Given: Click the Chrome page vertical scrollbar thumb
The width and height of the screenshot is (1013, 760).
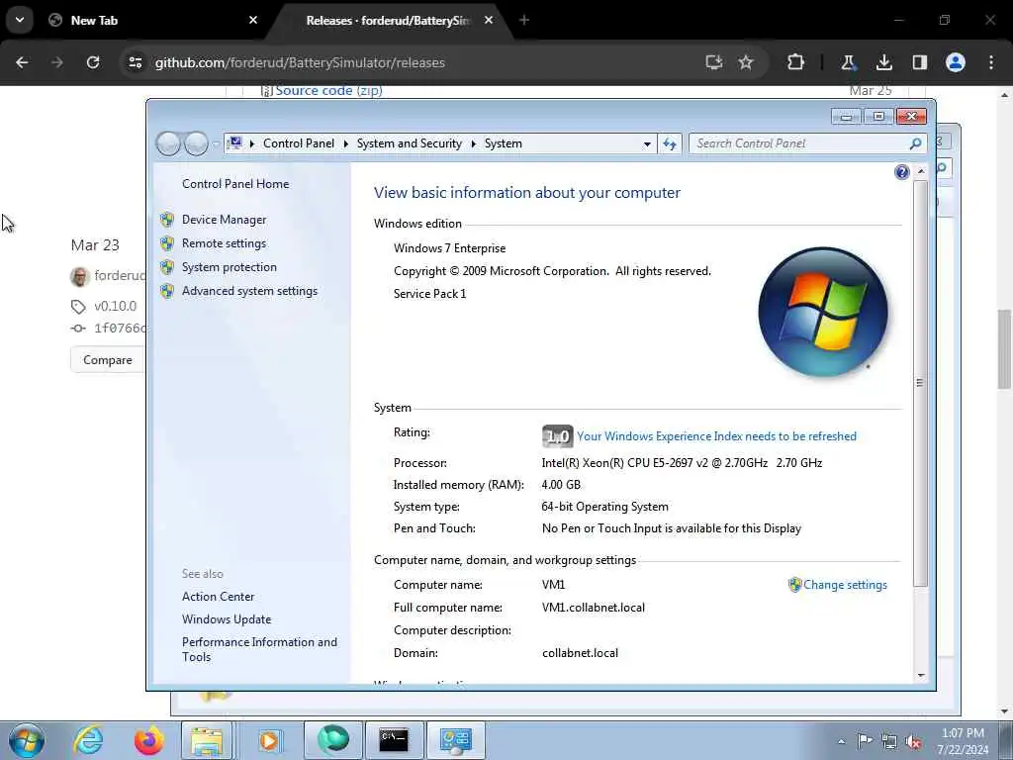Looking at the screenshot, I should (1004, 349).
